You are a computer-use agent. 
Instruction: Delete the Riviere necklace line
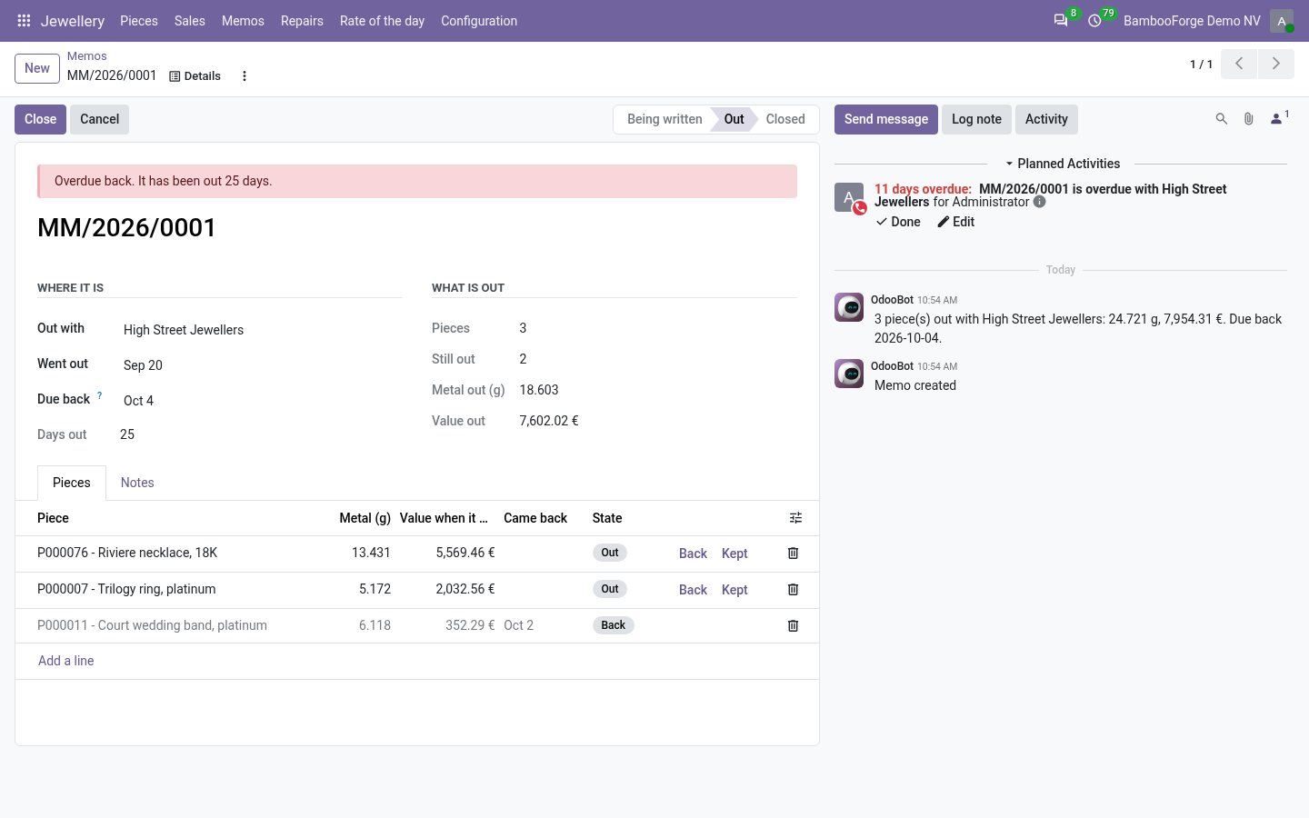click(x=793, y=554)
